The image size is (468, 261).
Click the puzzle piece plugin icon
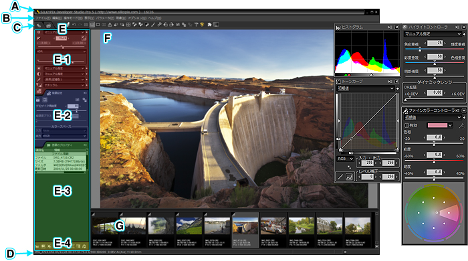[x=209, y=25]
